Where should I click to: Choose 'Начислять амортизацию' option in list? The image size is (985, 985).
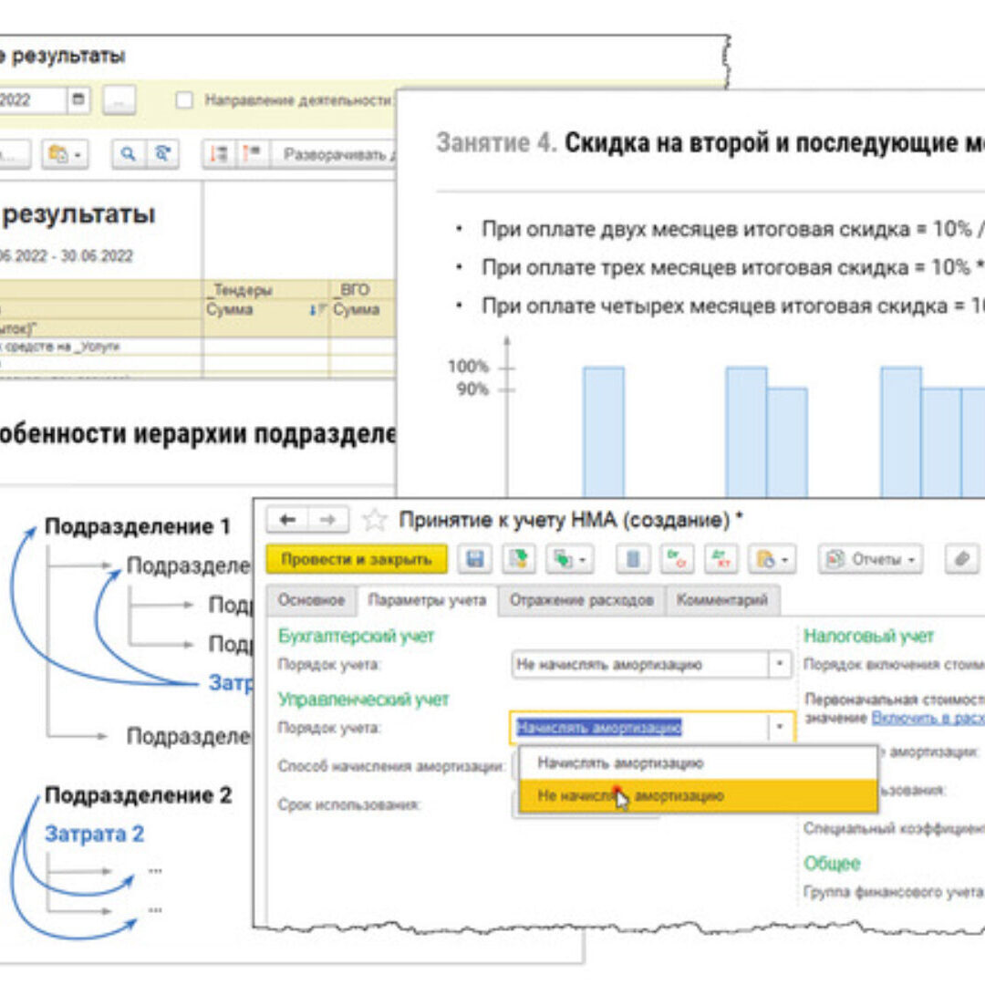click(x=620, y=762)
